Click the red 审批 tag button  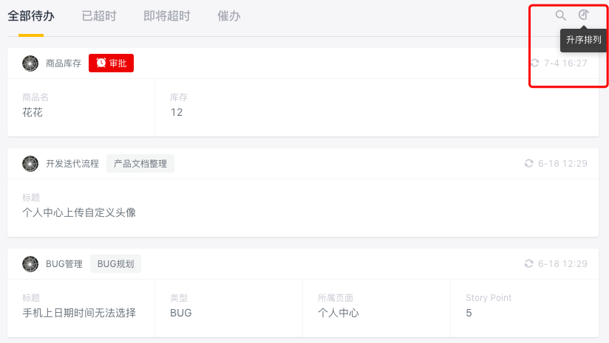pyautogui.click(x=111, y=63)
